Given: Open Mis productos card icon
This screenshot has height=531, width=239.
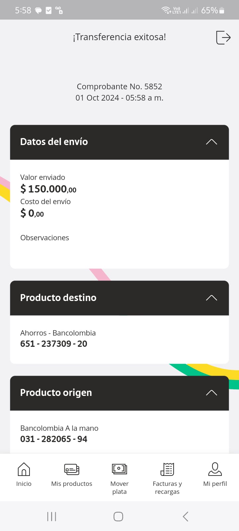Looking at the screenshot, I should point(72,469).
